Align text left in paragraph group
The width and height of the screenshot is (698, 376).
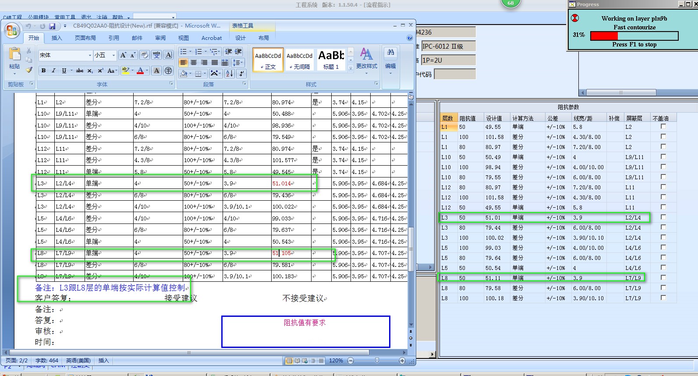[x=184, y=63]
